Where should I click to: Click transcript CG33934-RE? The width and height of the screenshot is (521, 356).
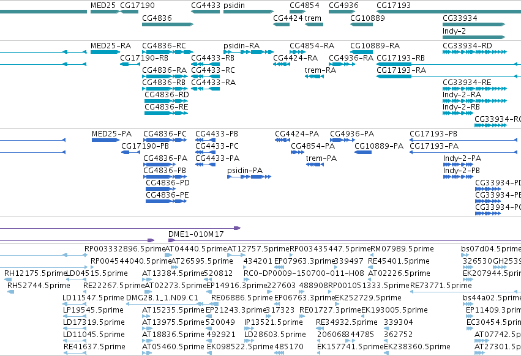pos(474,89)
